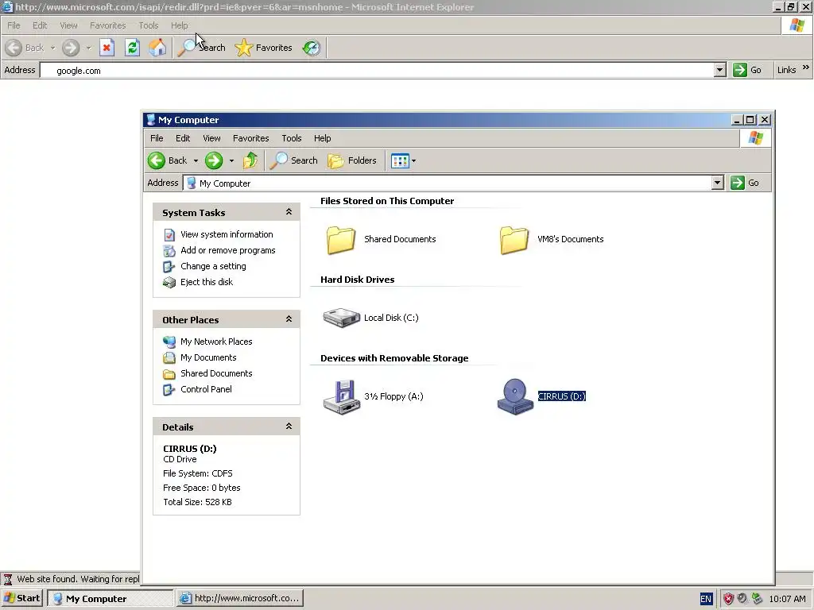This screenshot has width=814, height=610.
Task: Select Shared Documents folder icon
Action: 341,240
